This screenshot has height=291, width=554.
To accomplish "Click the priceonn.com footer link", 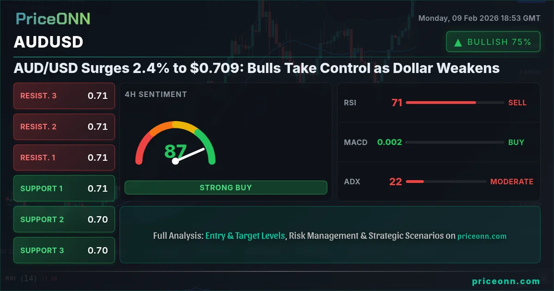I will (x=506, y=281).
